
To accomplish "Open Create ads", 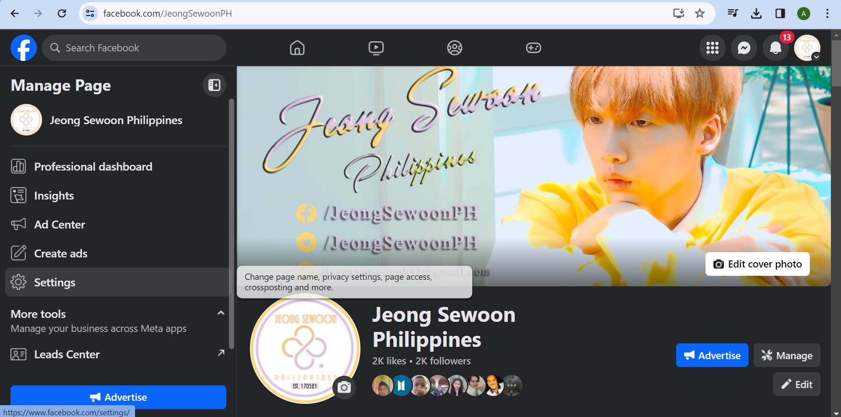I will (x=118, y=253).
